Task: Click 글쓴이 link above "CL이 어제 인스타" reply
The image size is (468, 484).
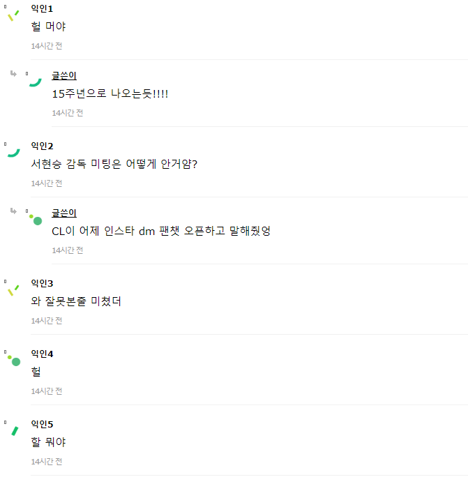Action: click(x=64, y=213)
